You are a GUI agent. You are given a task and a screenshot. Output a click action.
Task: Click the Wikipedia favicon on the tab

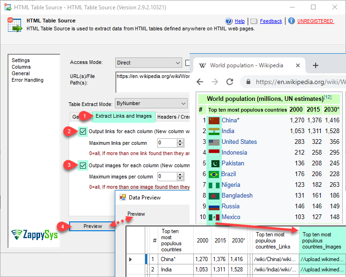click(x=202, y=65)
